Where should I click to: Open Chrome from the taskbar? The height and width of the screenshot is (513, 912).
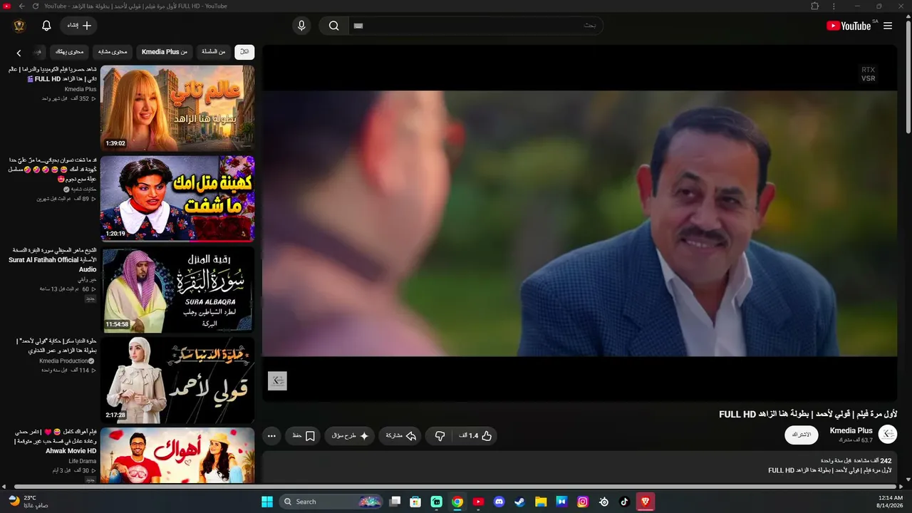coord(457,502)
